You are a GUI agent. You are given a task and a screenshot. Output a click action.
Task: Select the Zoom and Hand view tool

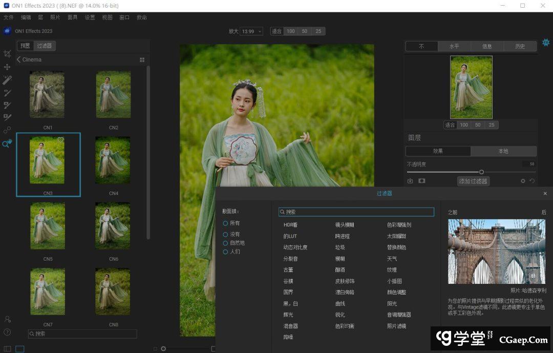pos(7,144)
